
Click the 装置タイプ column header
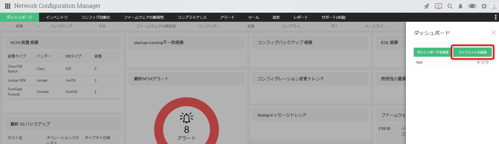17,56
